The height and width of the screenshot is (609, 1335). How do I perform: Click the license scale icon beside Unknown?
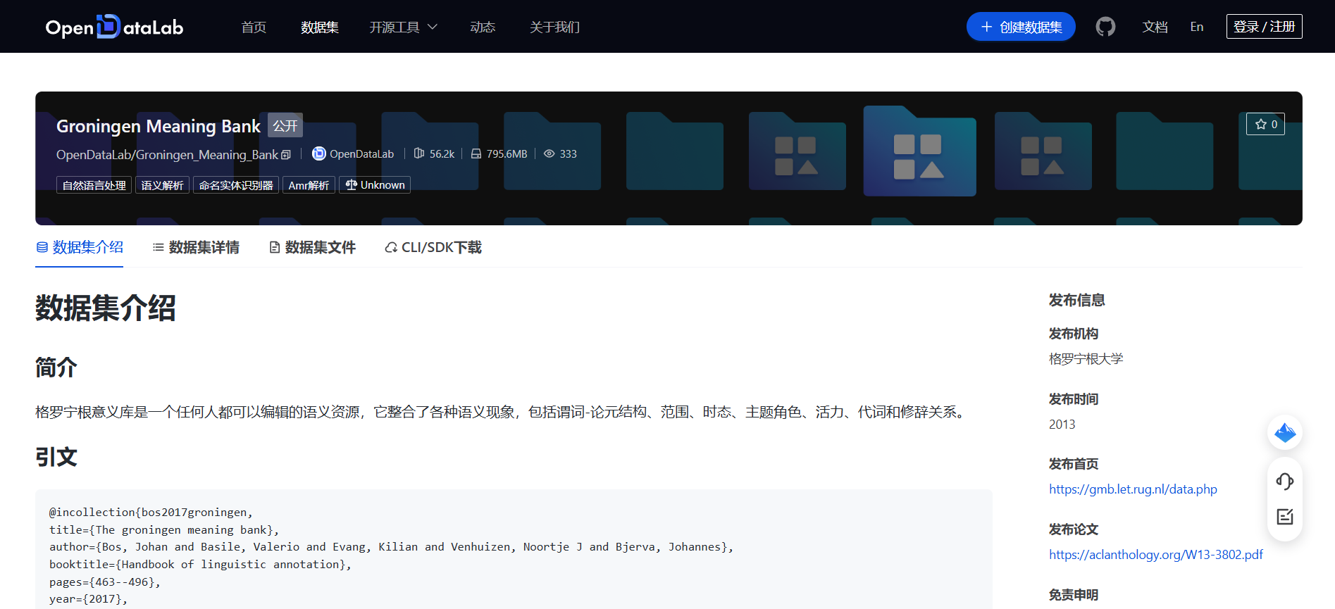(x=351, y=185)
